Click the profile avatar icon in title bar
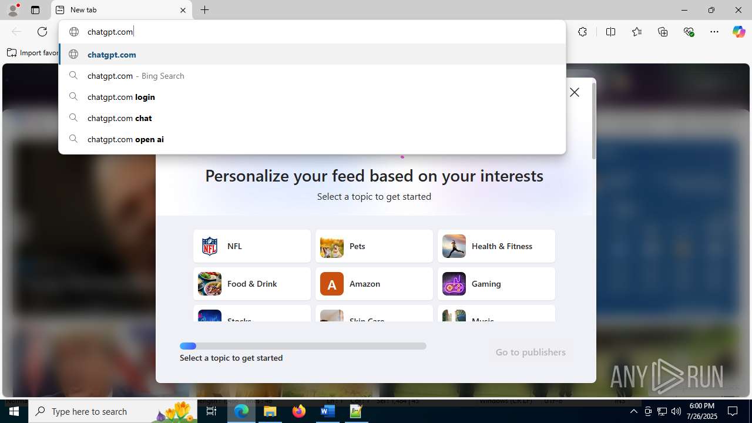 click(13, 10)
